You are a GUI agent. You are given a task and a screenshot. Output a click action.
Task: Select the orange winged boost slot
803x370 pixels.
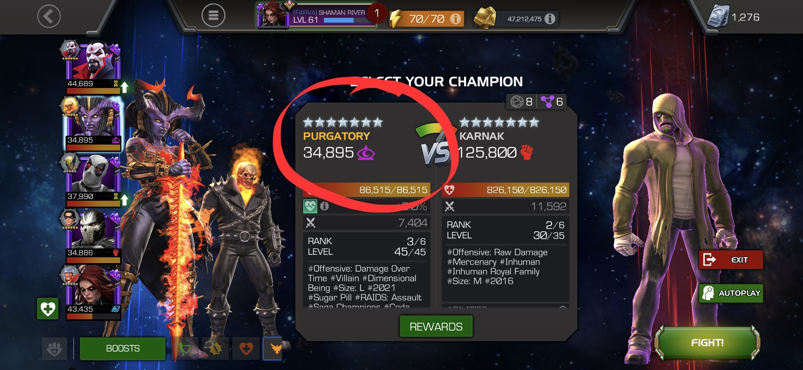point(273,348)
